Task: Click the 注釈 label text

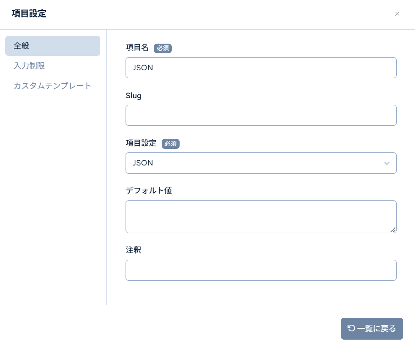Action: click(133, 250)
